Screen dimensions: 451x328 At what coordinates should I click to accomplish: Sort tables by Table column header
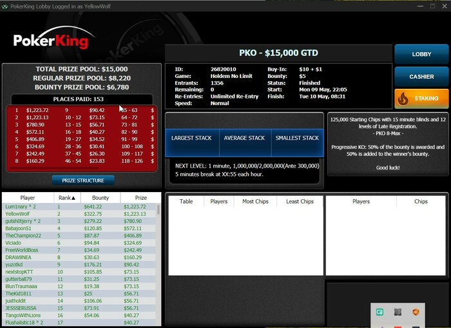pyautogui.click(x=186, y=202)
